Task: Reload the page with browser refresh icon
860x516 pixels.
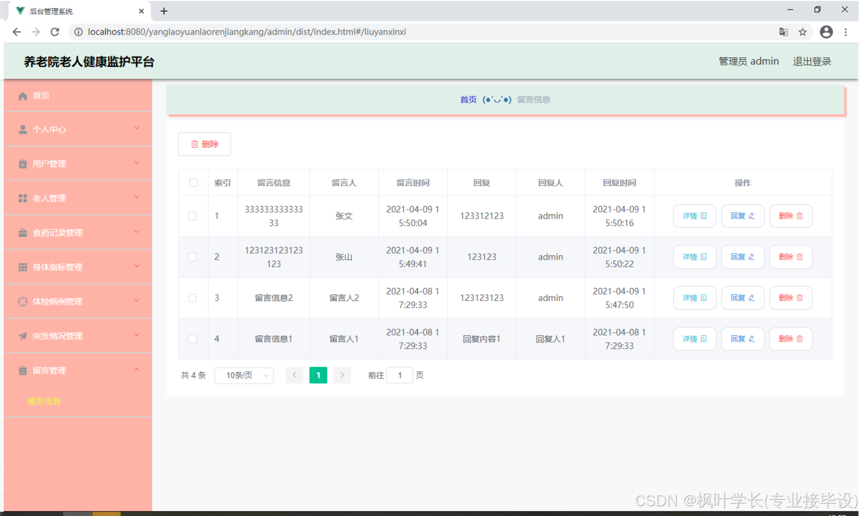Action: pyautogui.click(x=55, y=32)
